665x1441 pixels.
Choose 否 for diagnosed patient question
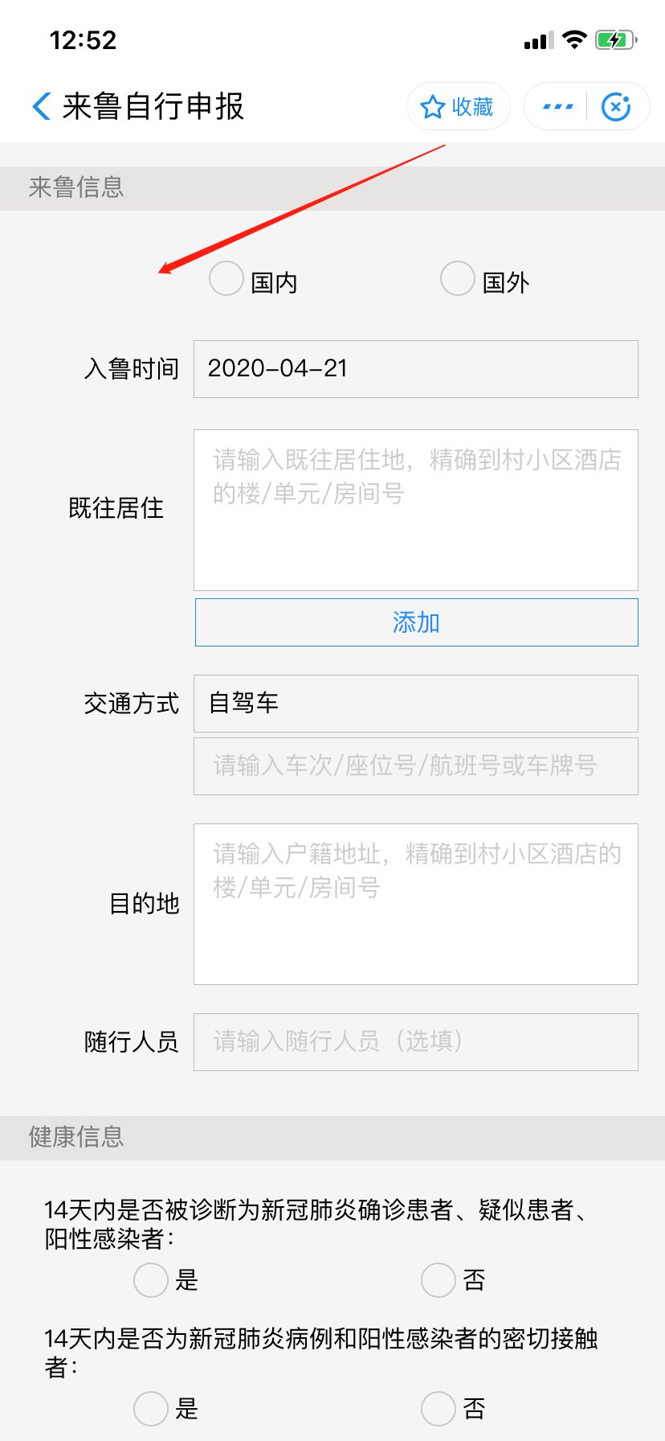(x=439, y=1279)
